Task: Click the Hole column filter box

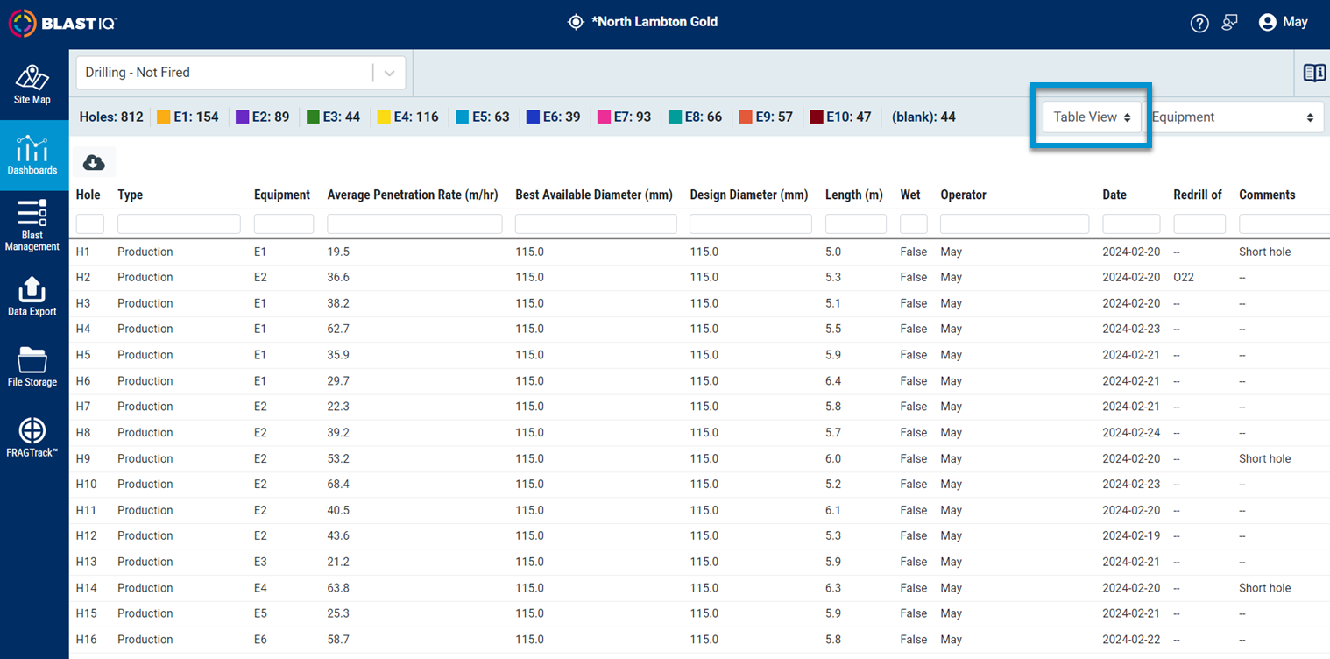Action: tap(90, 224)
